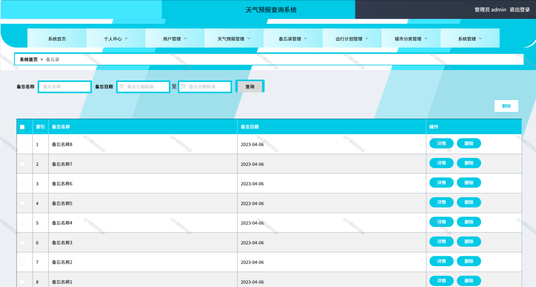Click the white 删除 button above the table
Viewport: 536px width, 287px height.
(506, 106)
